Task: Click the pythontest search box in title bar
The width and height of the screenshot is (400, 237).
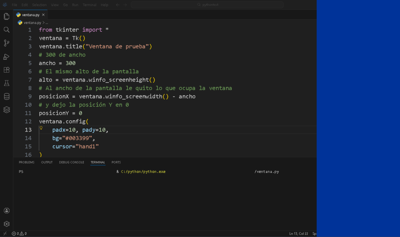Action: point(207,5)
